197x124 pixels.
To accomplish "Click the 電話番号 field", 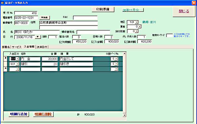I will click(26, 18).
